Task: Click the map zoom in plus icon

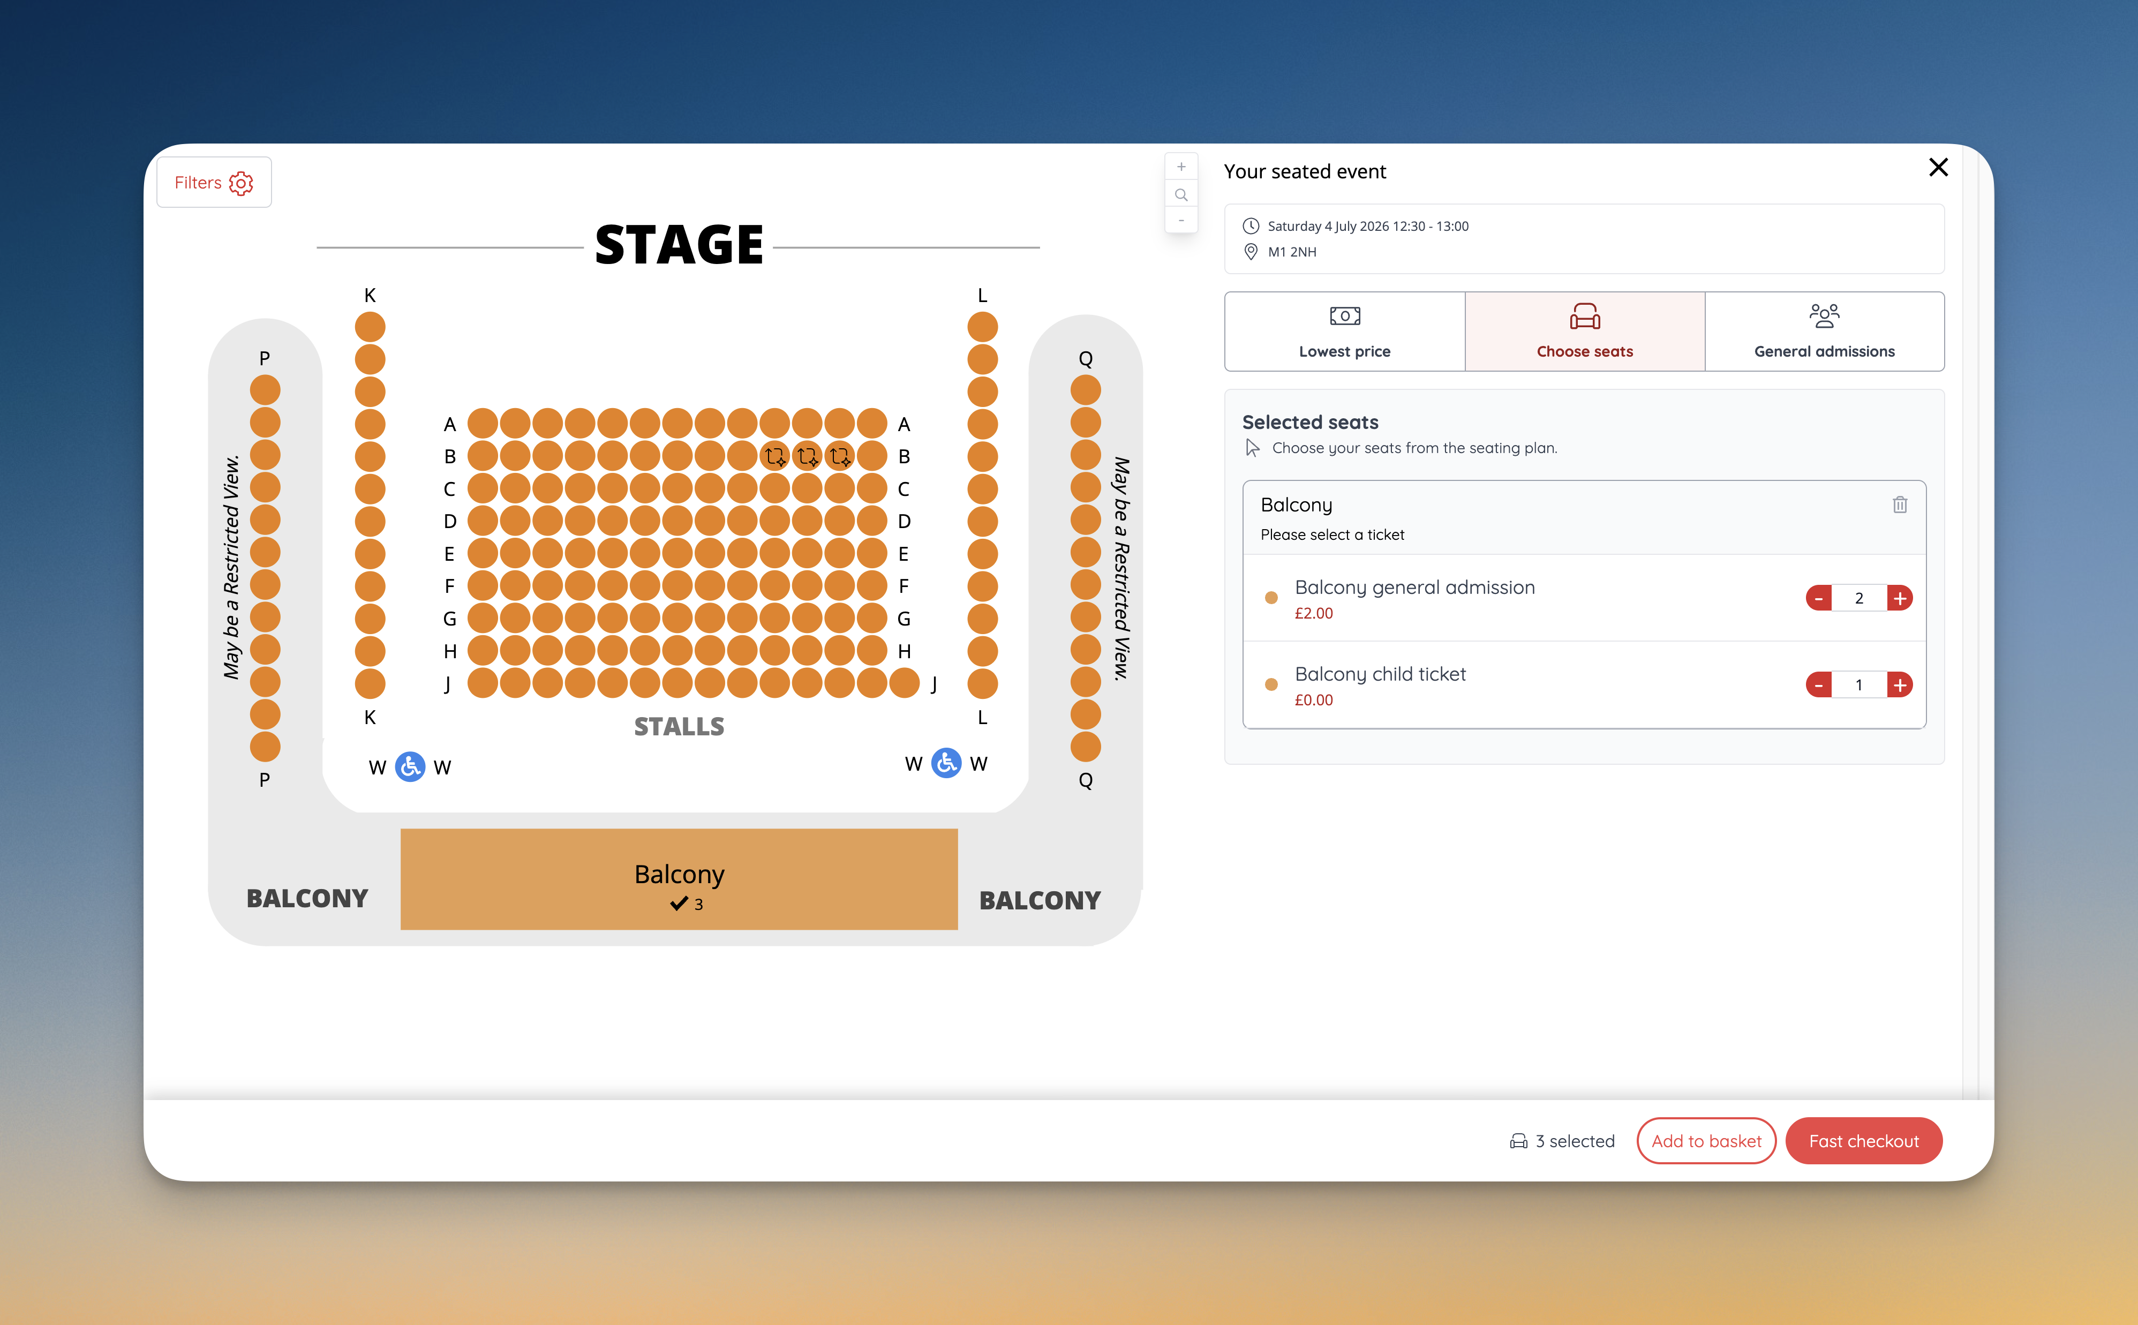Action: (x=1181, y=167)
